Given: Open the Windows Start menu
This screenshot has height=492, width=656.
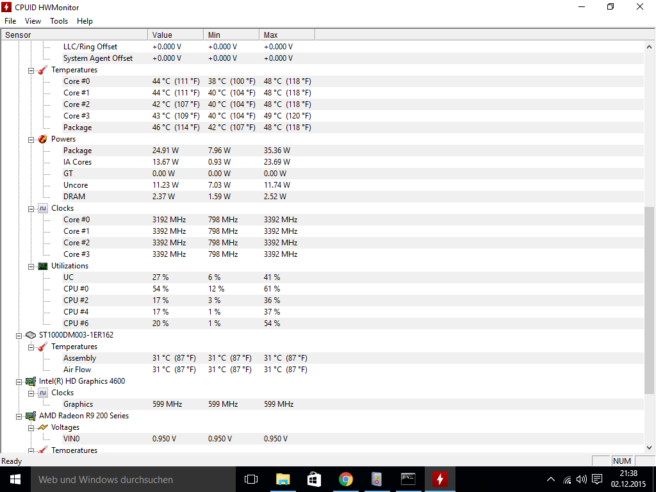Looking at the screenshot, I should (x=15, y=479).
